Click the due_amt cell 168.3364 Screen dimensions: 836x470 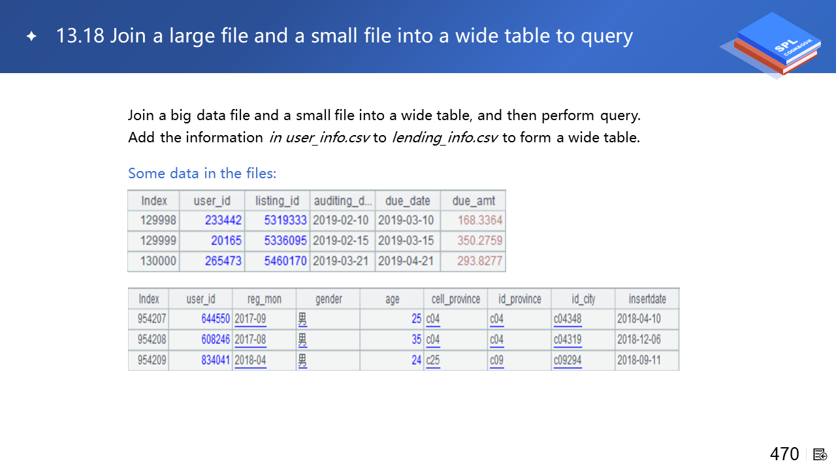479,220
